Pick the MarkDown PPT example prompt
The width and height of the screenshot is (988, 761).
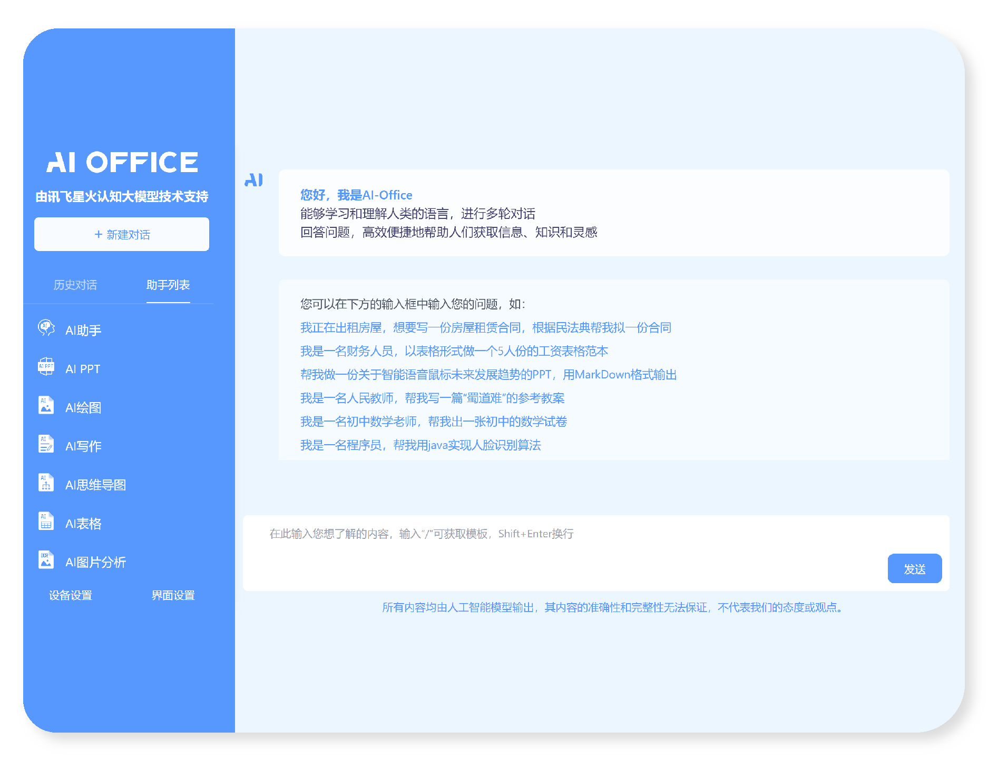click(488, 375)
